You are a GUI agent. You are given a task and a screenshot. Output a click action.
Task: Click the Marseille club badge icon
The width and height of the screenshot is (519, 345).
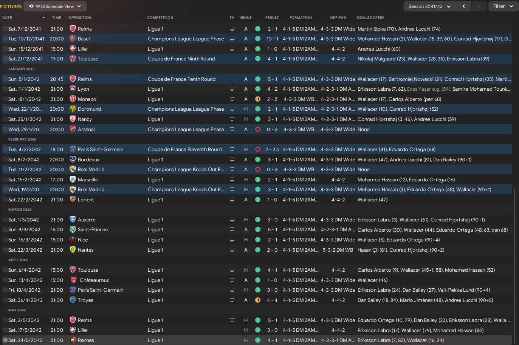coord(73,179)
